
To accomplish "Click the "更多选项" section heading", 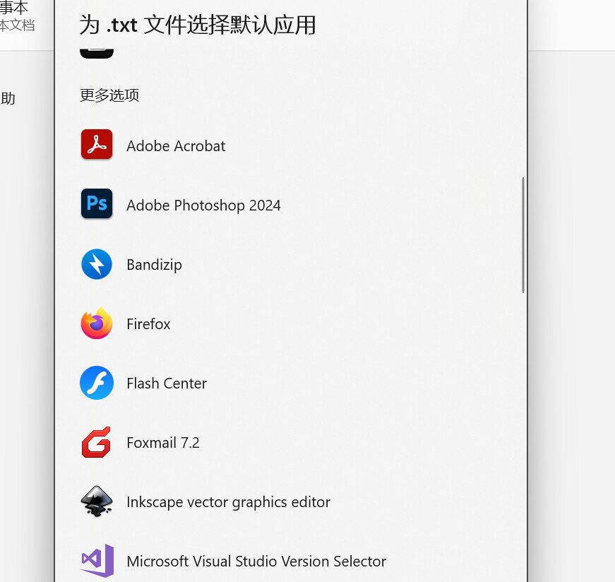I will (109, 95).
